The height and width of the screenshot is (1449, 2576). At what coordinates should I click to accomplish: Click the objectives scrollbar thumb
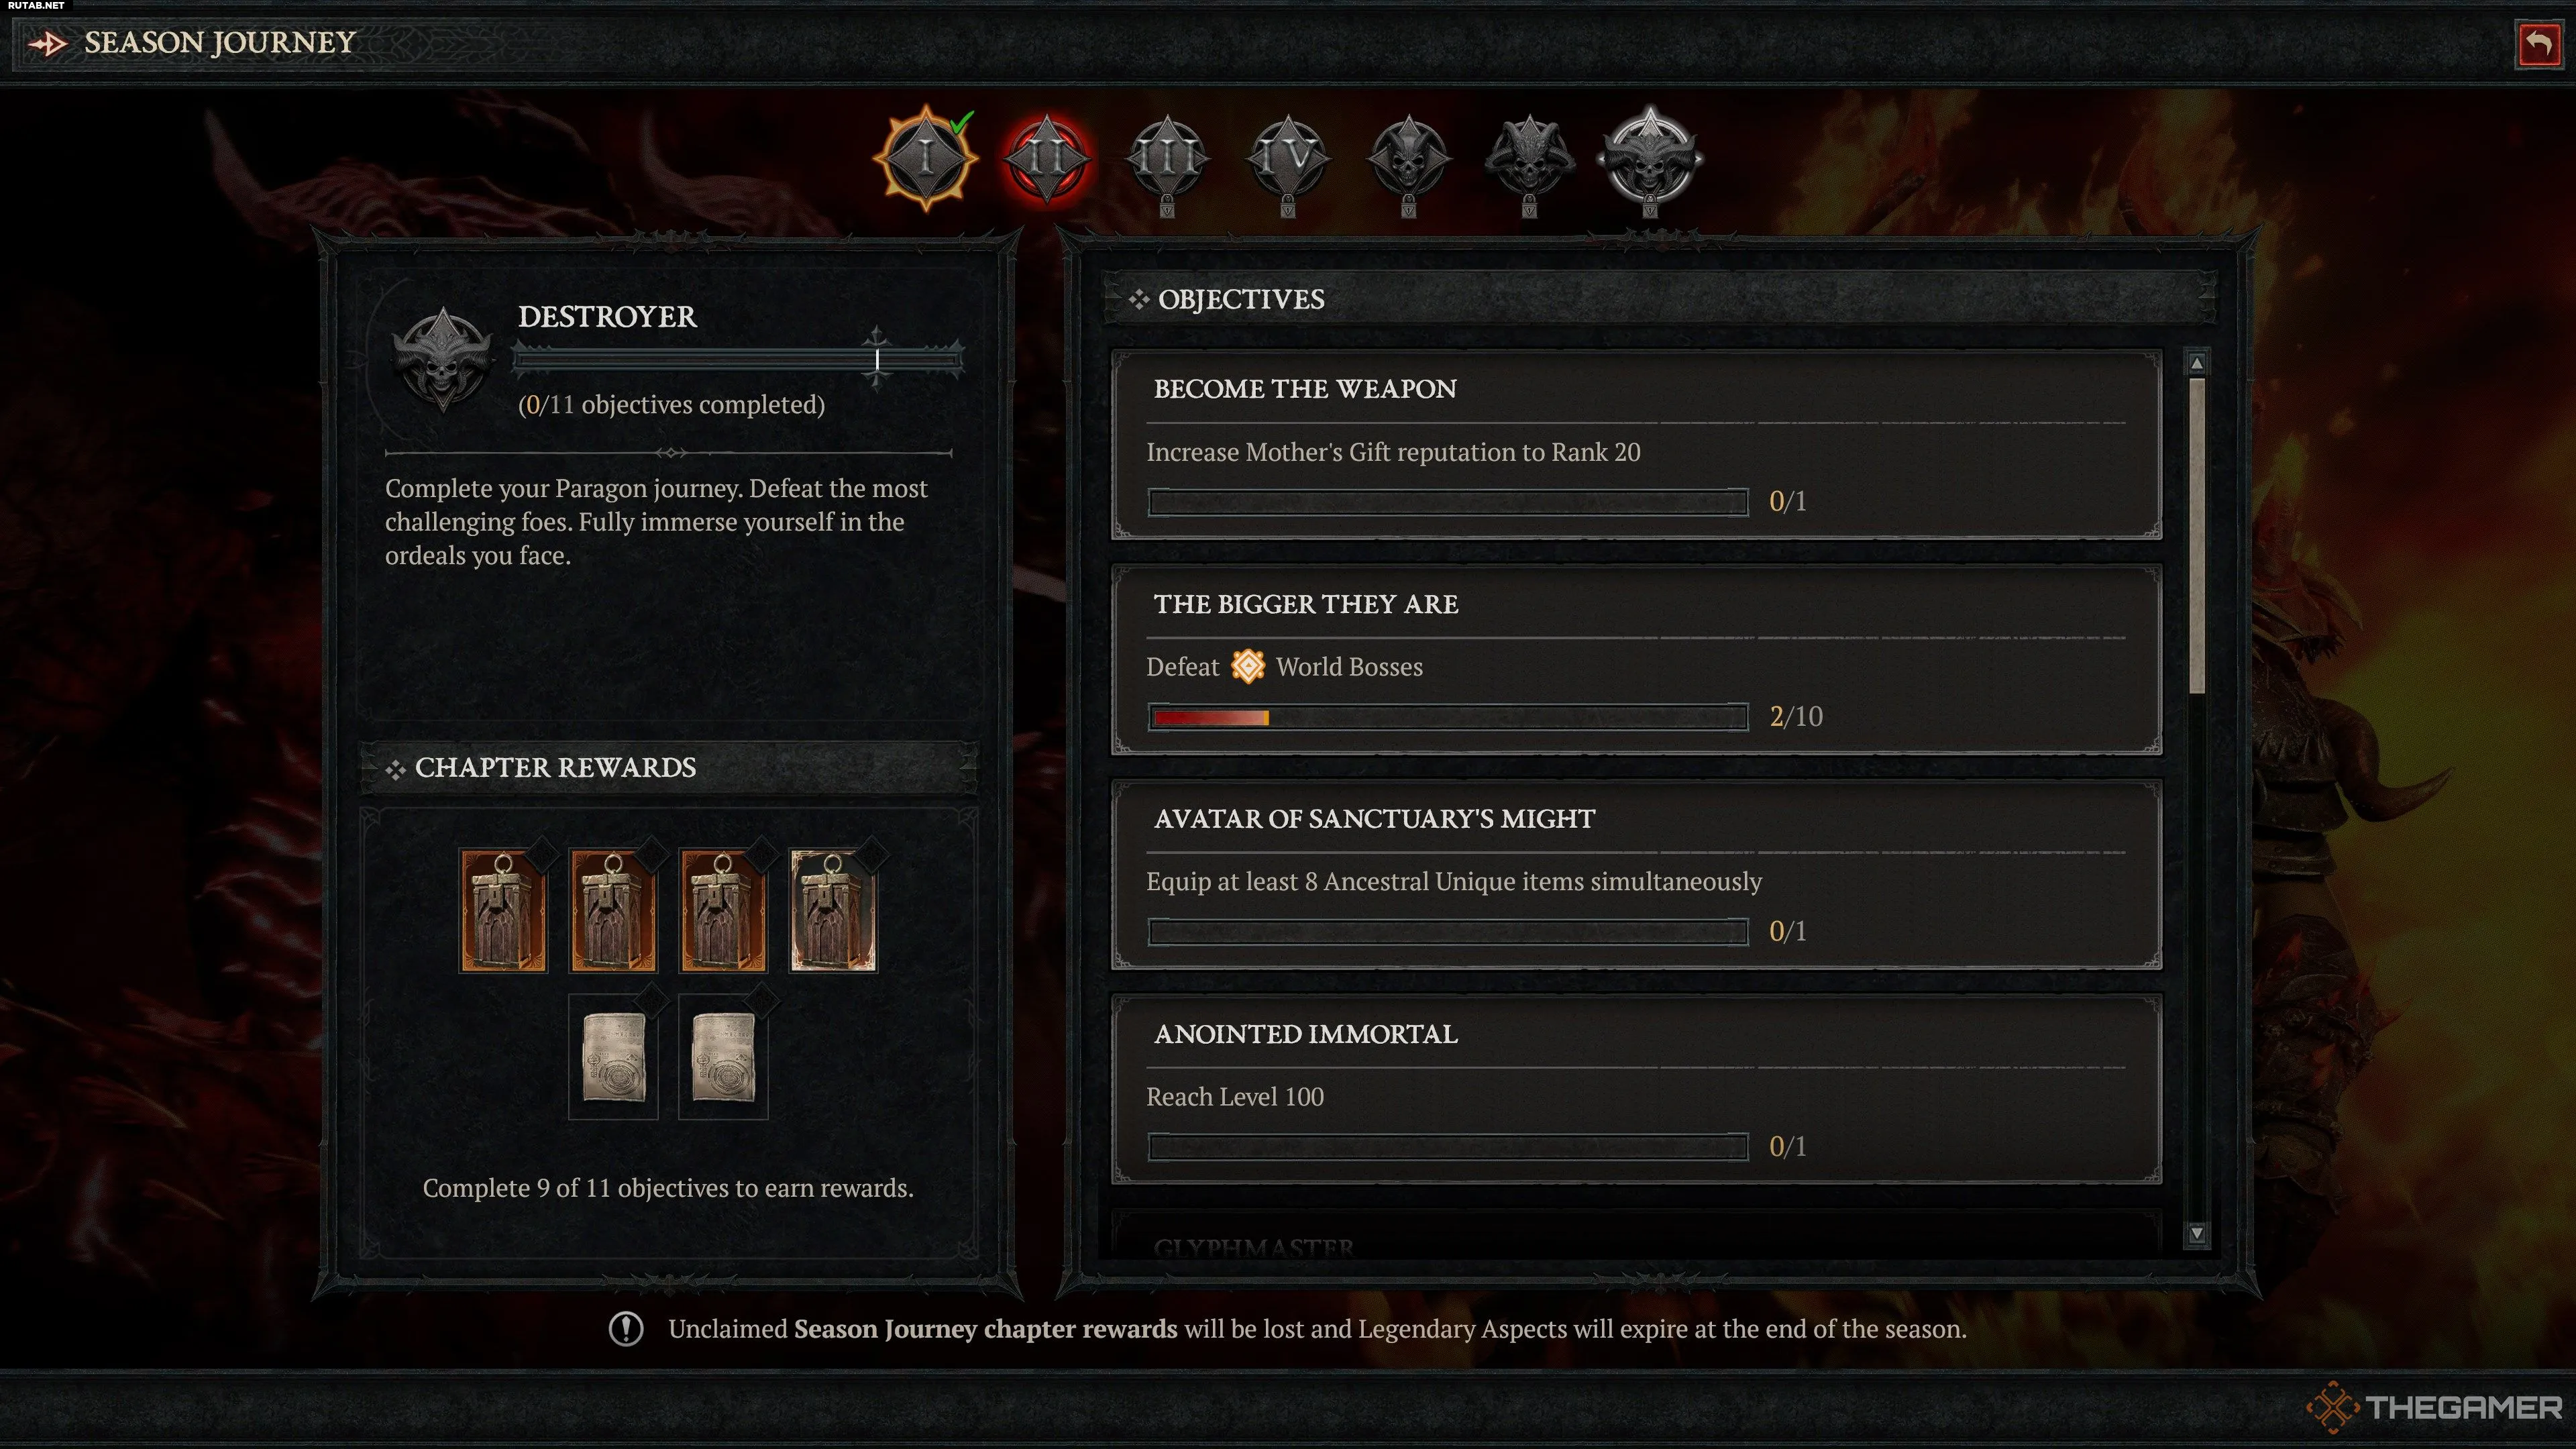2197,535
